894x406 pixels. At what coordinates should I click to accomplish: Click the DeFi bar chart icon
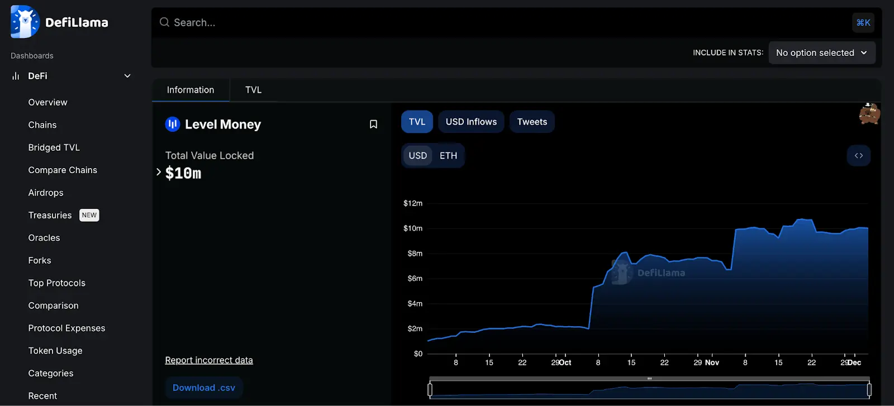16,76
